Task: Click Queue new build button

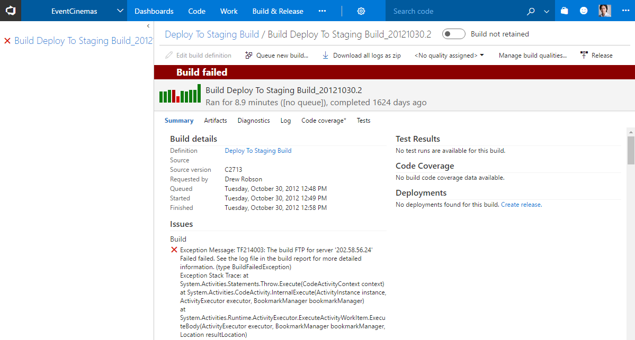Action: tap(276, 56)
